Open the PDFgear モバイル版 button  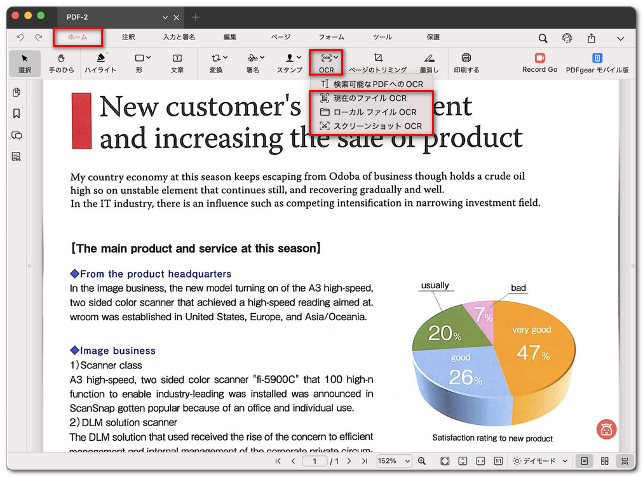tap(597, 63)
